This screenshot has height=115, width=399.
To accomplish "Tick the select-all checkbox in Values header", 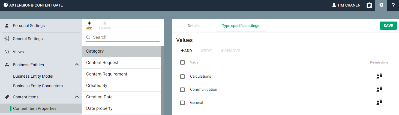I will tap(182, 62).
